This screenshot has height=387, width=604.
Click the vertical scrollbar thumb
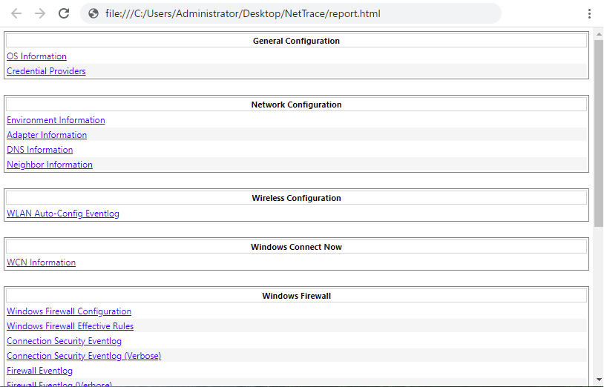pyautogui.click(x=599, y=133)
